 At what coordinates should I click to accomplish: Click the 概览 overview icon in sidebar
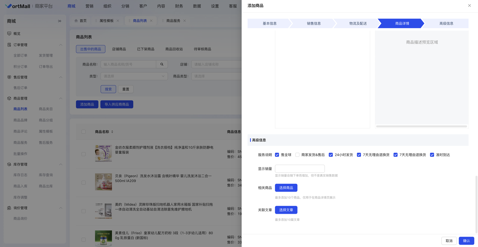click(x=9, y=33)
